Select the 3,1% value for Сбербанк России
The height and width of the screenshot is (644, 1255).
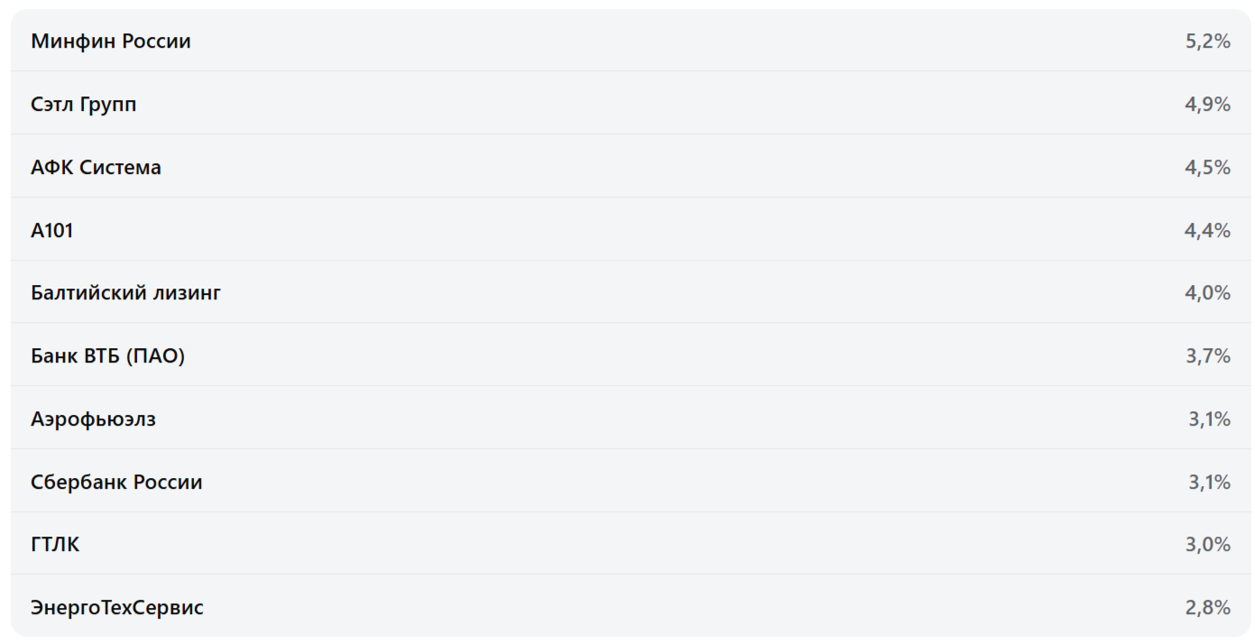[1209, 483]
